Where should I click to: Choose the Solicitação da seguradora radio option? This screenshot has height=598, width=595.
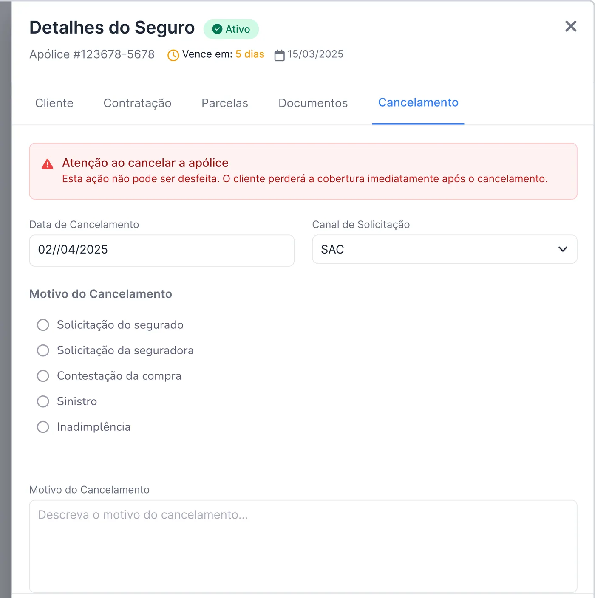point(43,350)
